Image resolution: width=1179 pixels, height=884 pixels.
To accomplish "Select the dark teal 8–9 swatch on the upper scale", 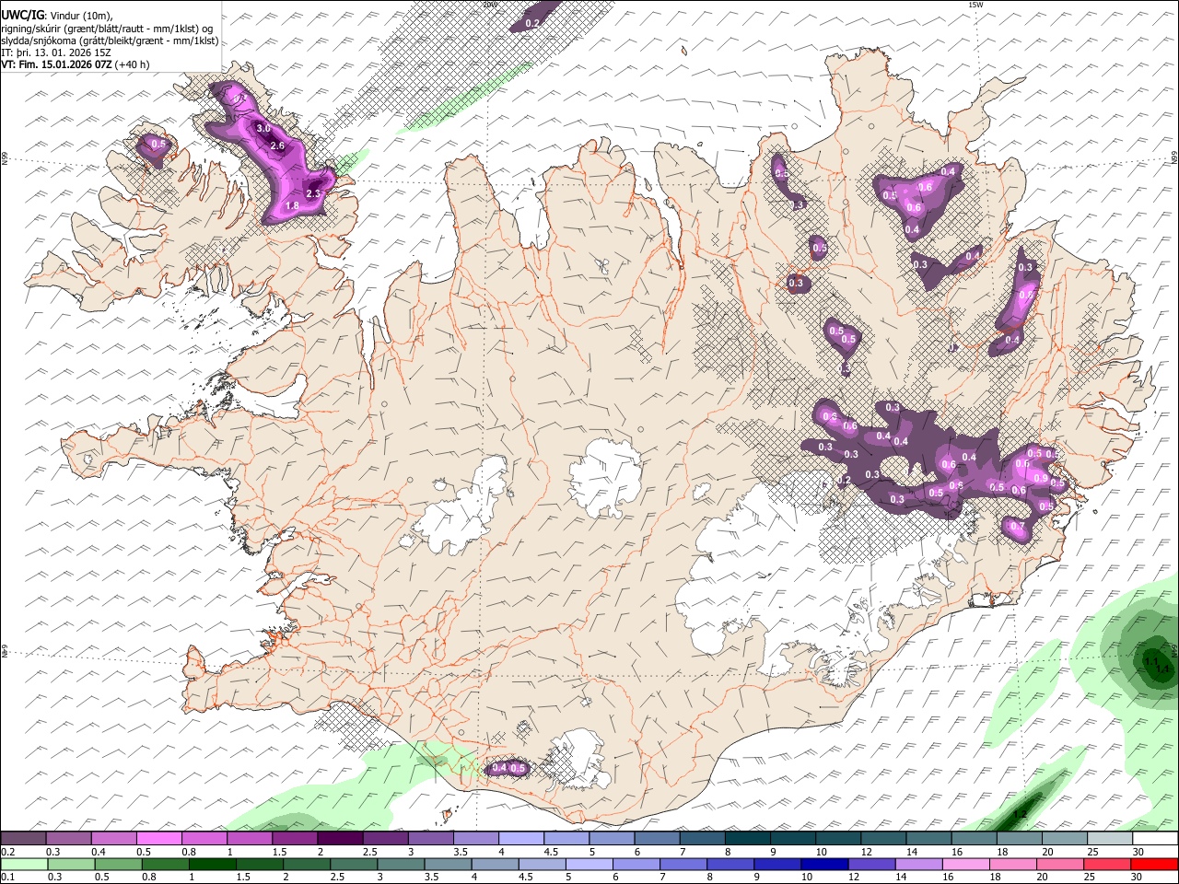I will (x=747, y=839).
